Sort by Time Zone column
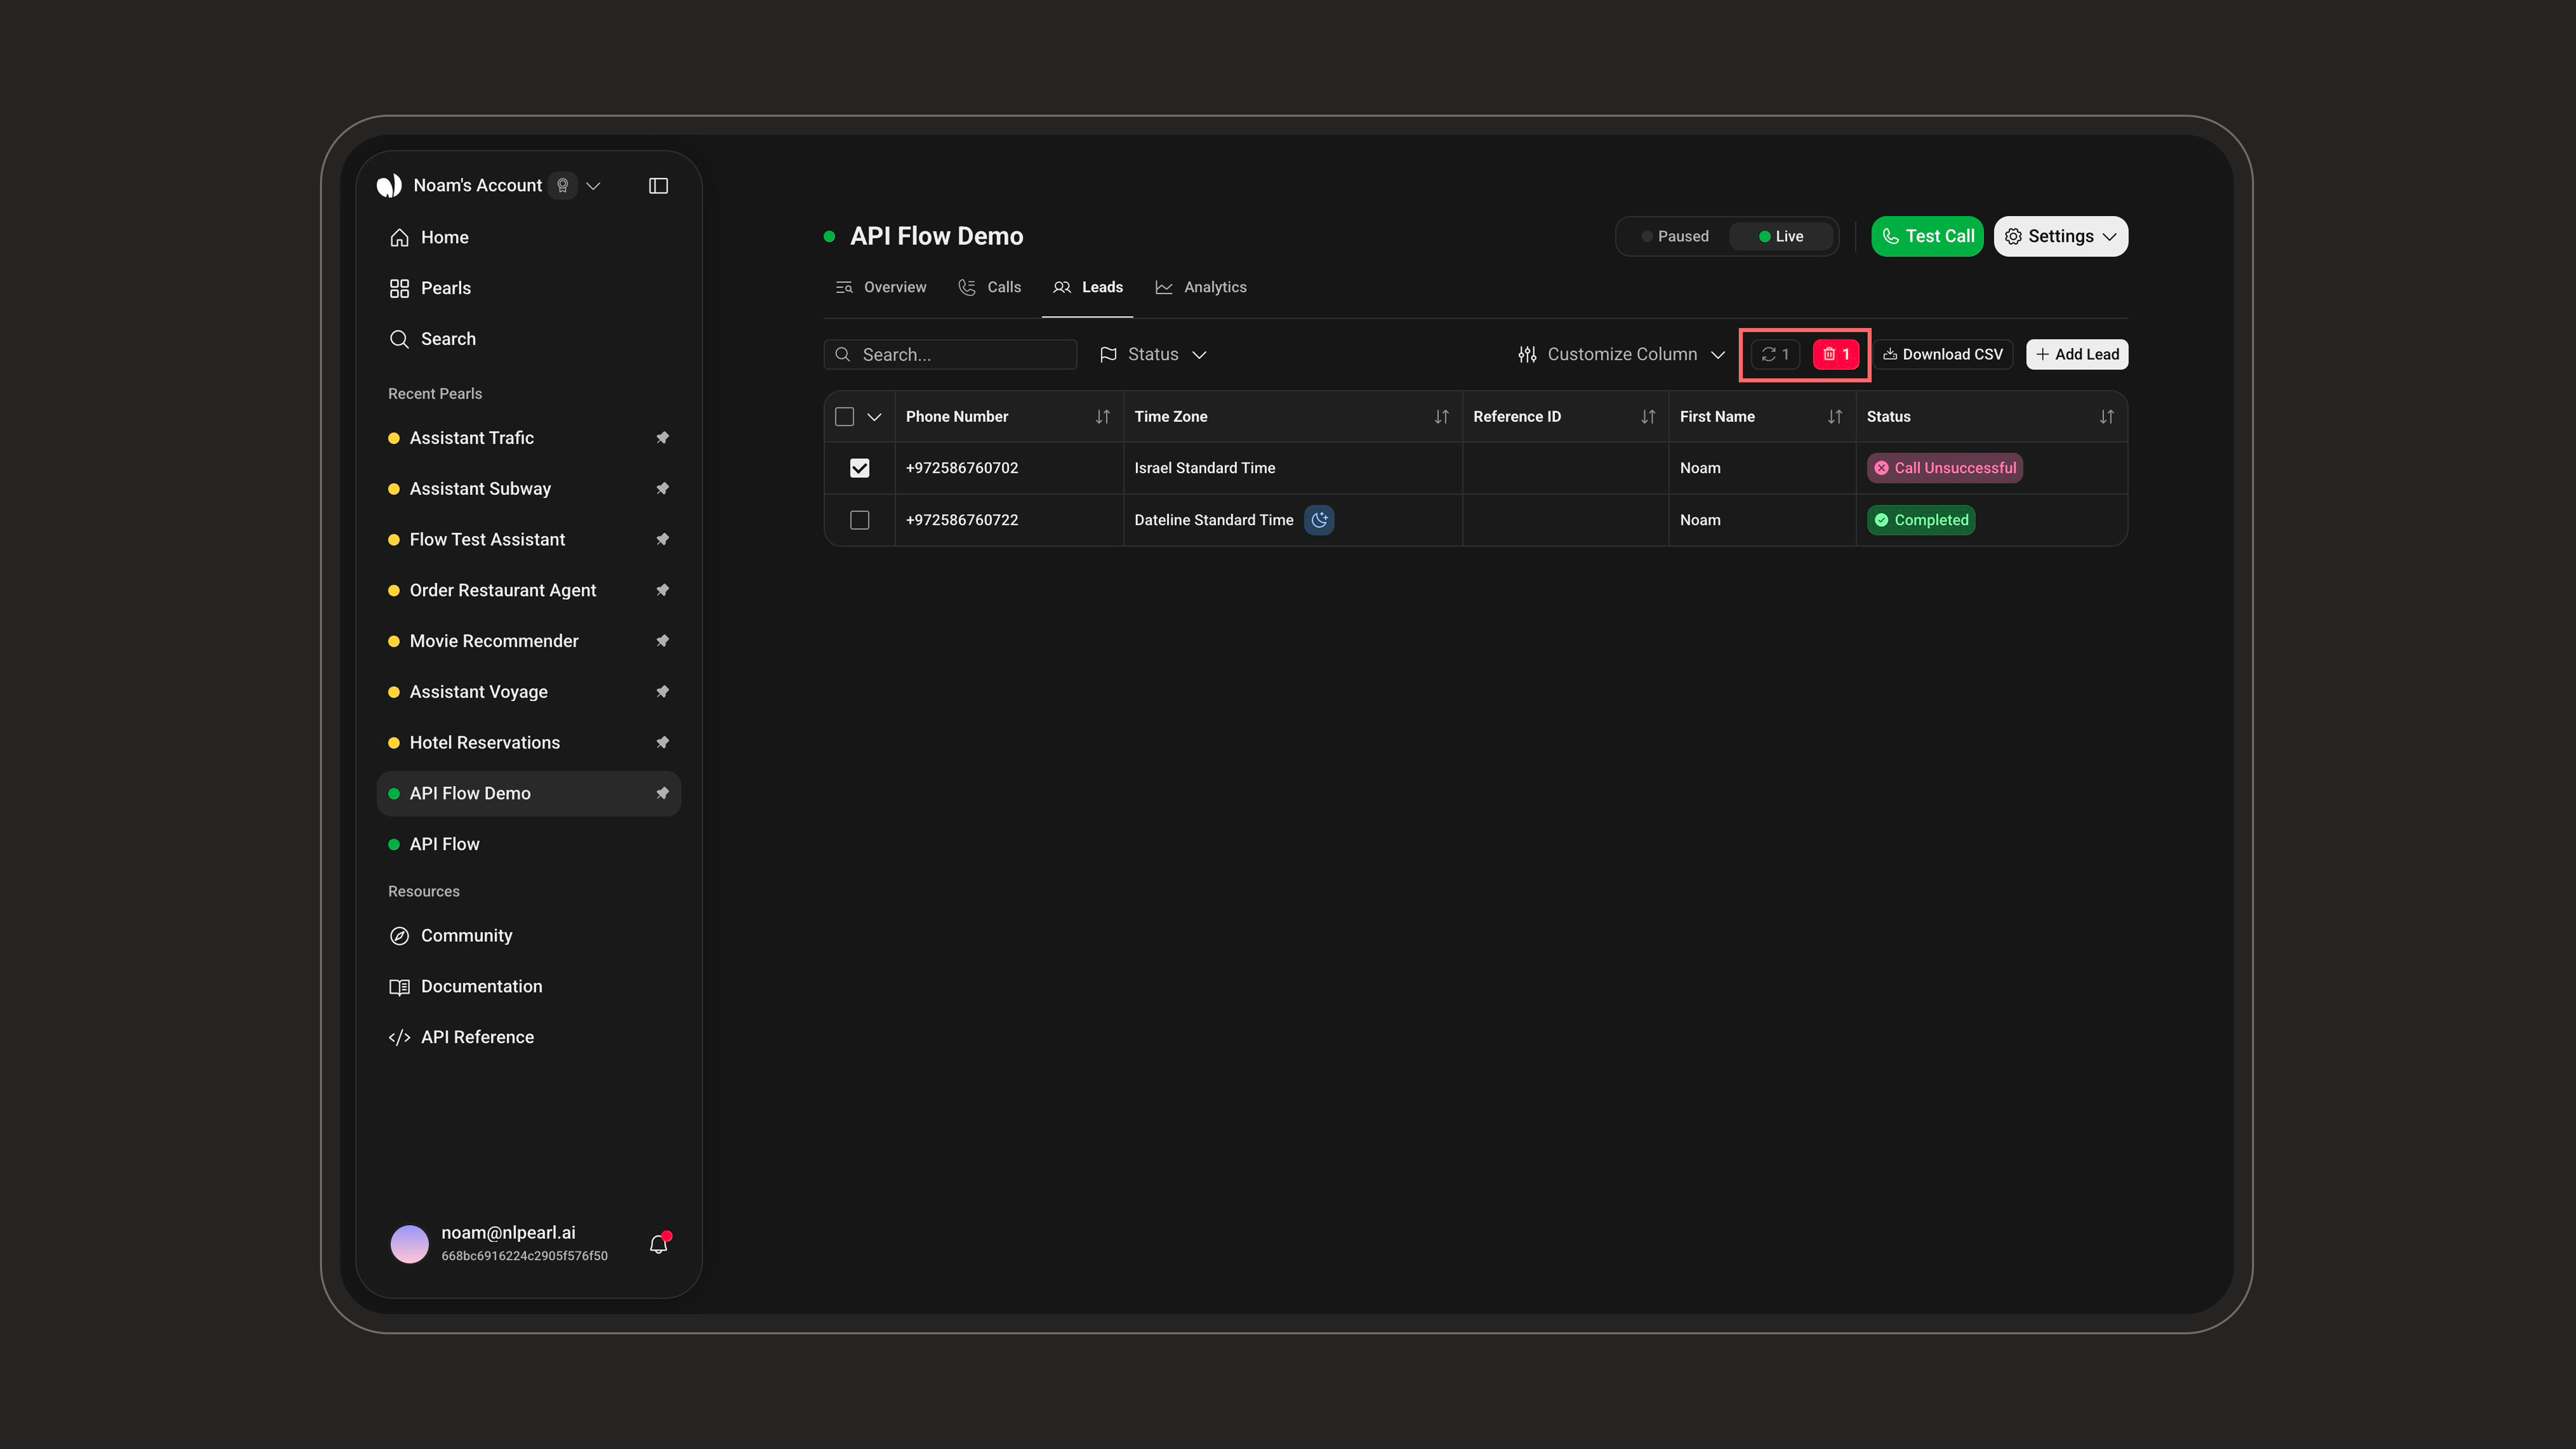This screenshot has height=1449, width=2576. click(1441, 417)
